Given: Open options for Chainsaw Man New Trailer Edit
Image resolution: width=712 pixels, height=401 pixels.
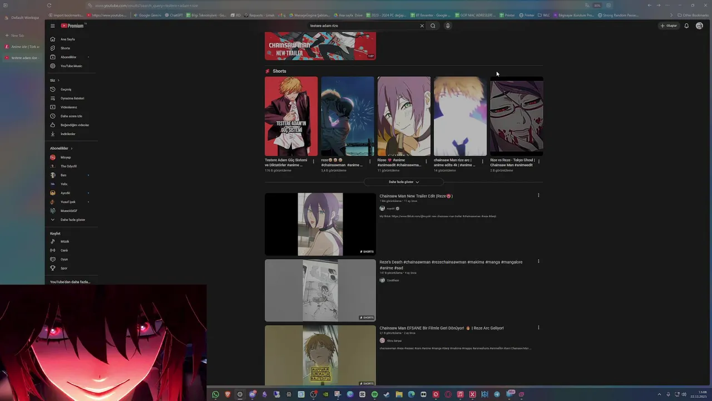Looking at the screenshot, I should [538, 195].
